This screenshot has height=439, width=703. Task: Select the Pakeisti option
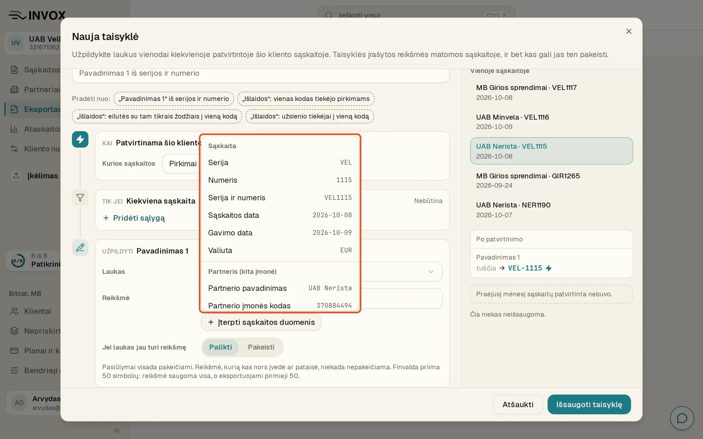coord(261,347)
